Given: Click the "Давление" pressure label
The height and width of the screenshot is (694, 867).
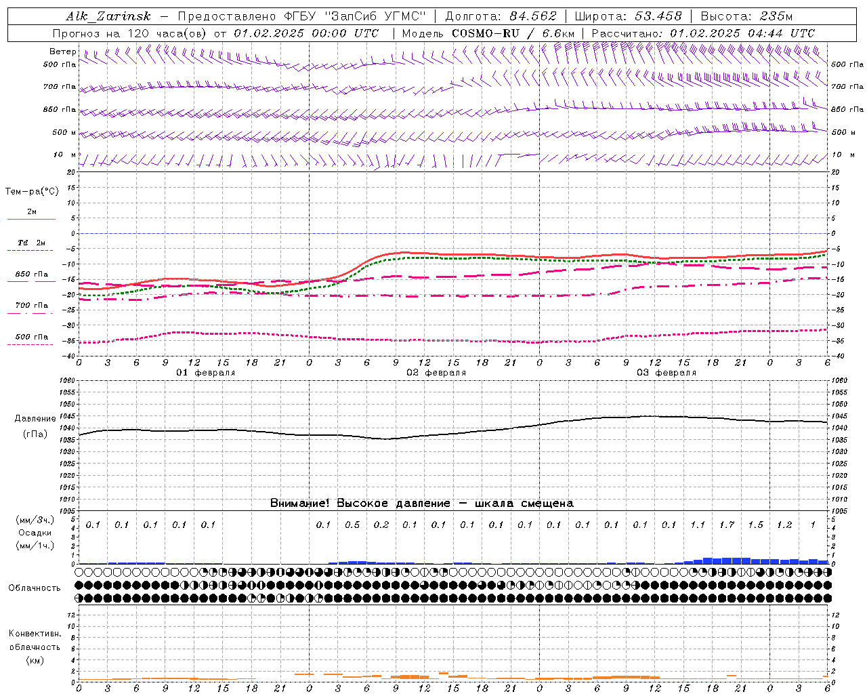Looking at the screenshot, I should coord(35,419).
